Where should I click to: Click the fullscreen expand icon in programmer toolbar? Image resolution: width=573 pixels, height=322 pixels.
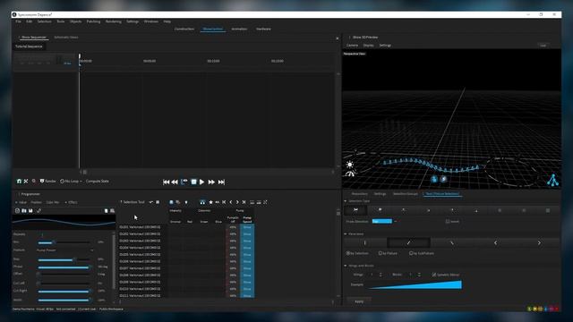point(265,202)
